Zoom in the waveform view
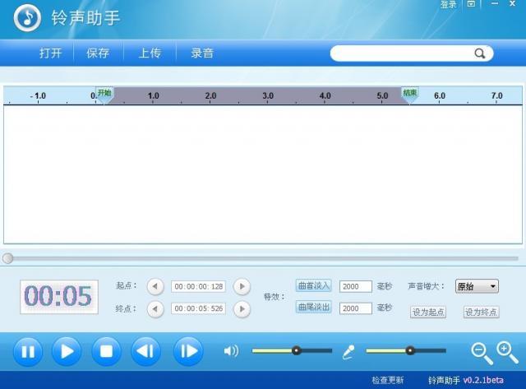 (507, 353)
